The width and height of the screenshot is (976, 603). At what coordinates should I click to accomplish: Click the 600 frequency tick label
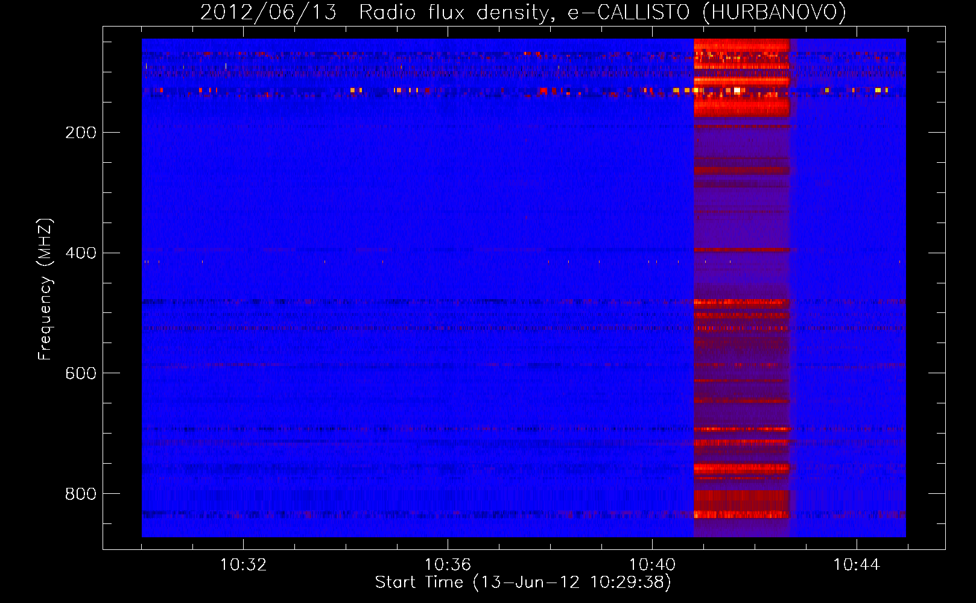click(x=81, y=374)
